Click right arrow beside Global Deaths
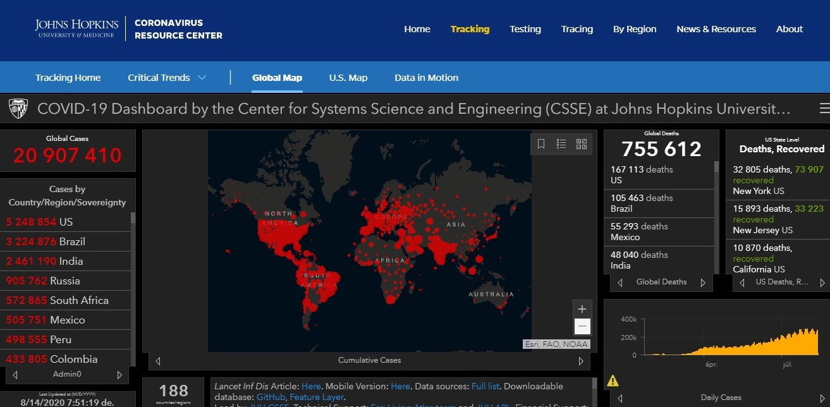This screenshot has height=407, width=830. coord(703,282)
